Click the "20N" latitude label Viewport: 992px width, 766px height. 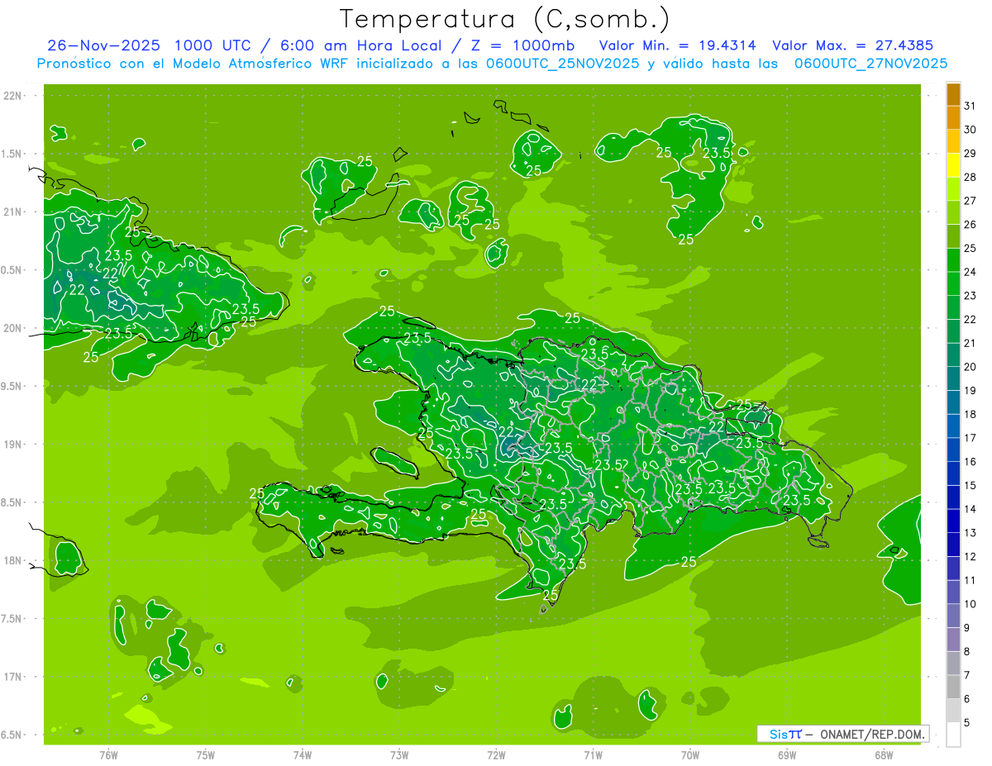[13, 328]
